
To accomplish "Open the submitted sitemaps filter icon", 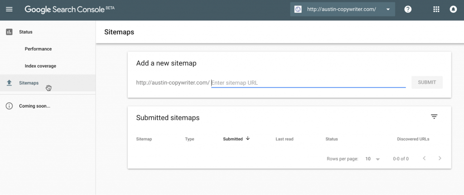I will point(434,117).
